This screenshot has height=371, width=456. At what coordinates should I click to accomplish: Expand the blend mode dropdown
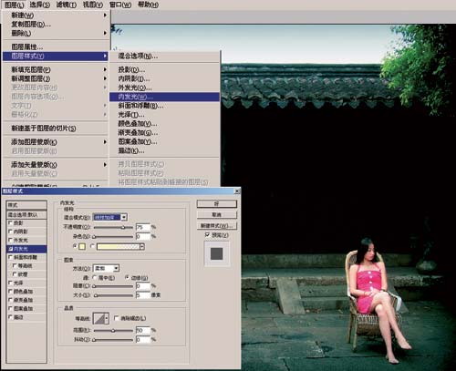click(x=110, y=217)
